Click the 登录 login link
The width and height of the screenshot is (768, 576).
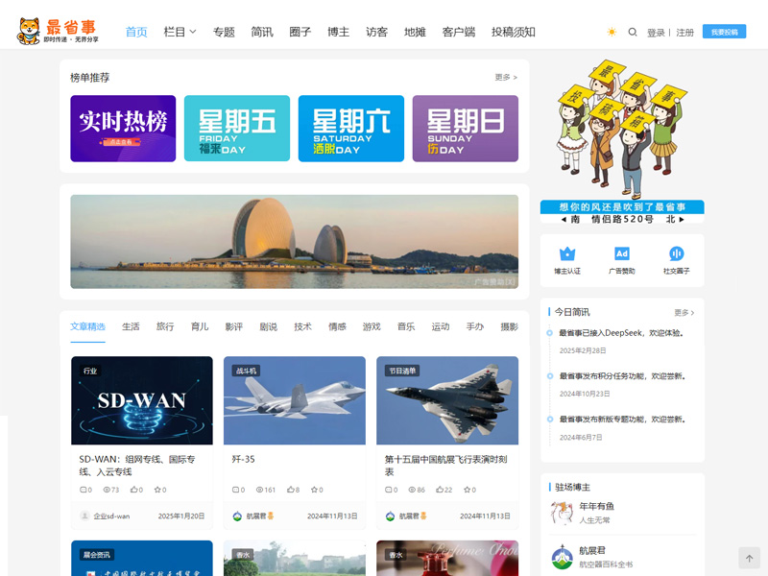656,33
